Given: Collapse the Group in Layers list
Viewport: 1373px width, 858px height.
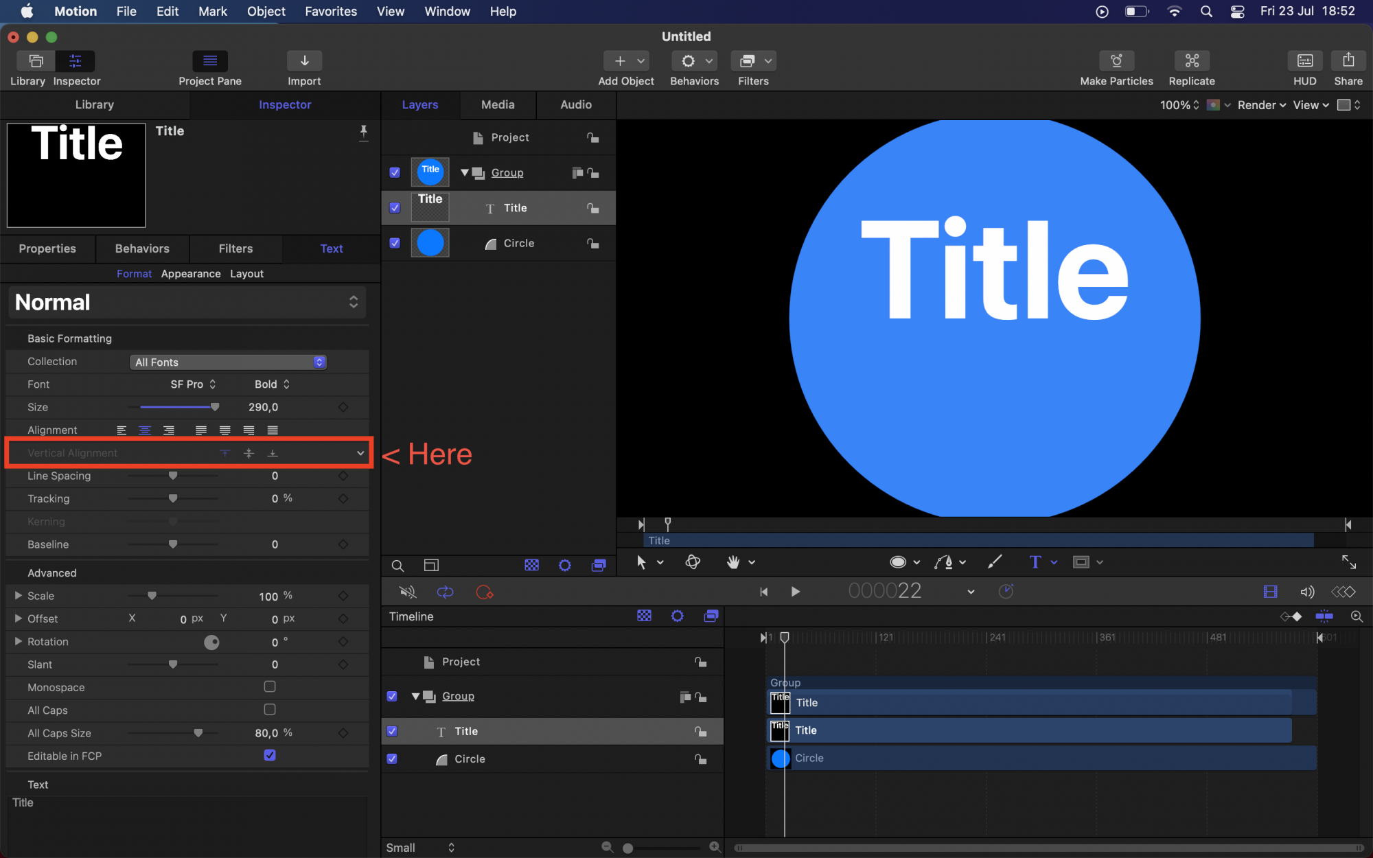Looking at the screenshot, I should point(465,173).
